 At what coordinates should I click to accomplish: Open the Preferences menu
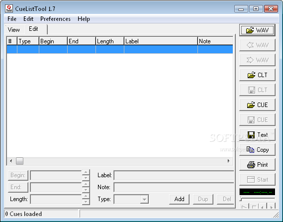tap(55, 19)
